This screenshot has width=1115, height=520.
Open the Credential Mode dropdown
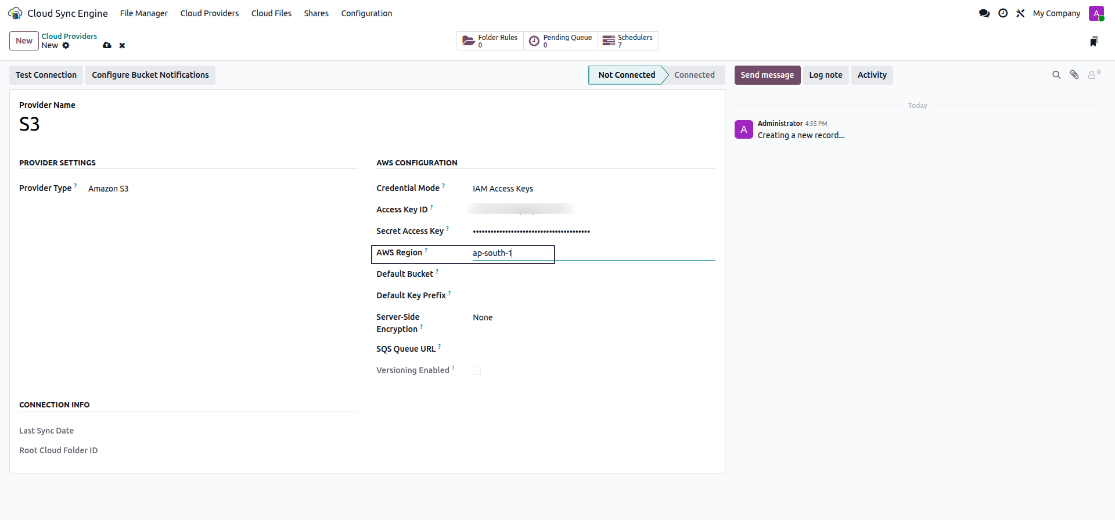(594, 189)
